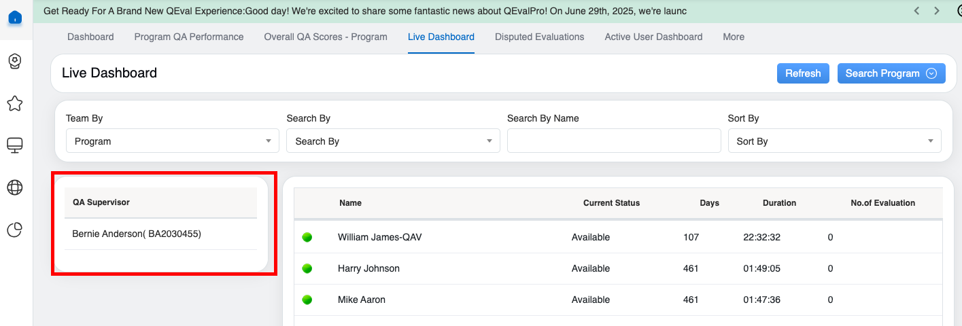Expand the Search Program button menu
This screenshot has width=962, height=326.
(891, 73)
